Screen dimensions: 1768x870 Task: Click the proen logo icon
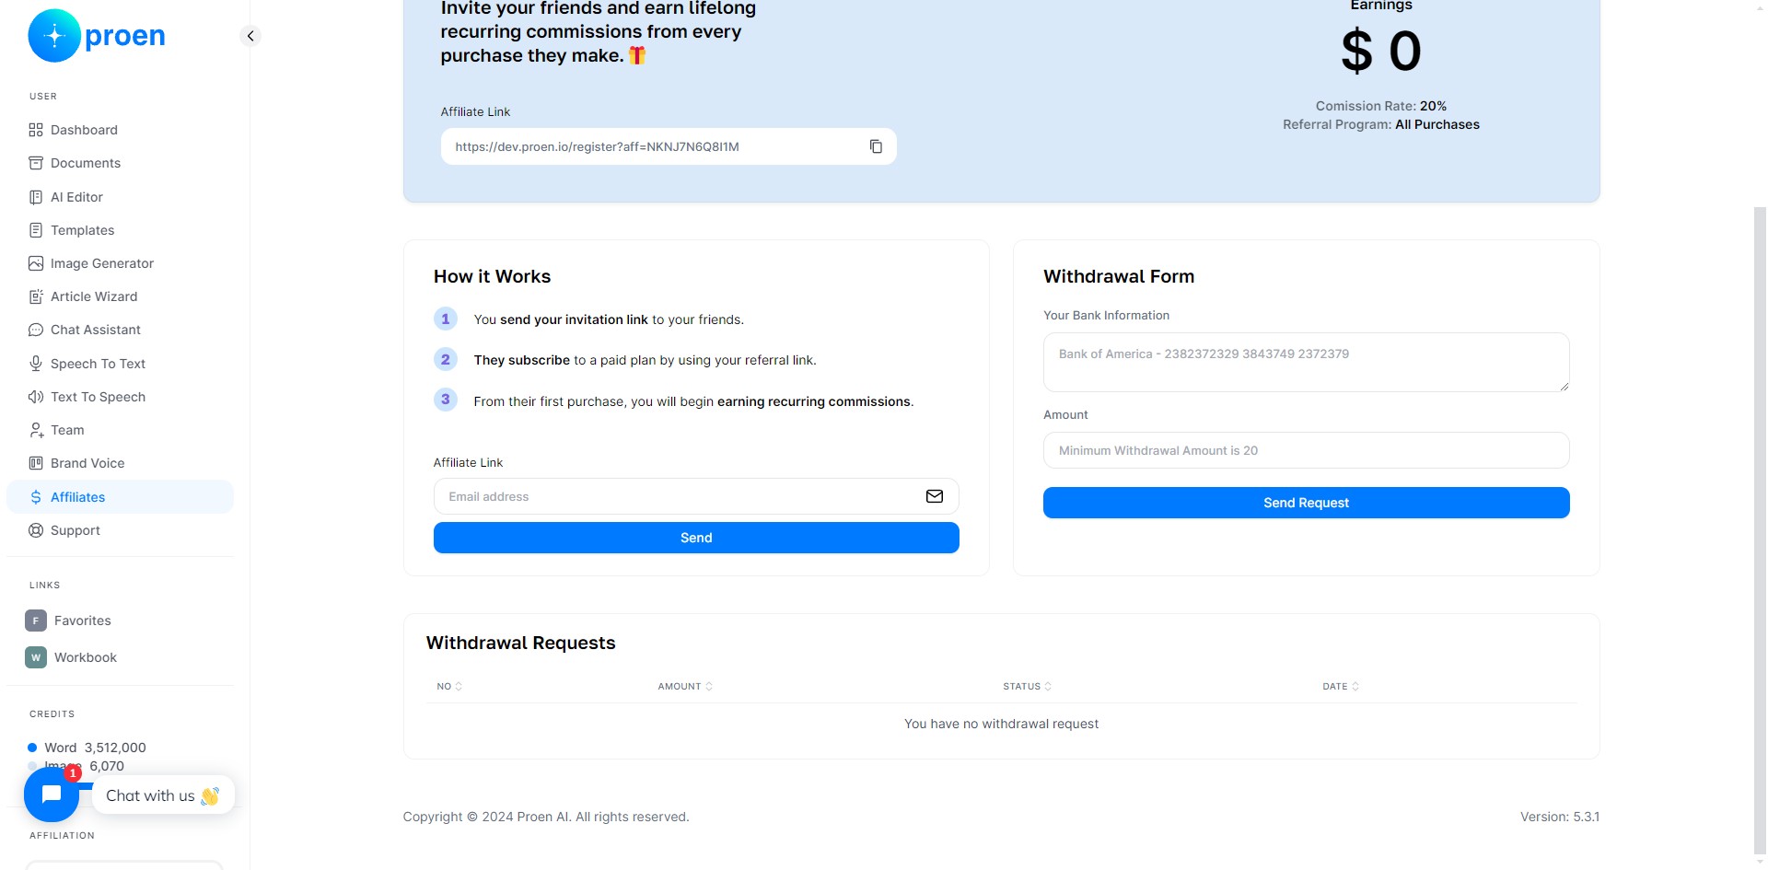pos(54,36)
